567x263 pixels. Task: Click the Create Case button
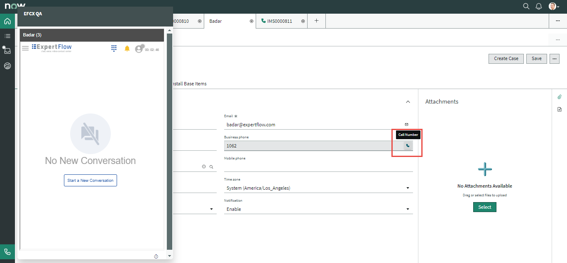506,58
